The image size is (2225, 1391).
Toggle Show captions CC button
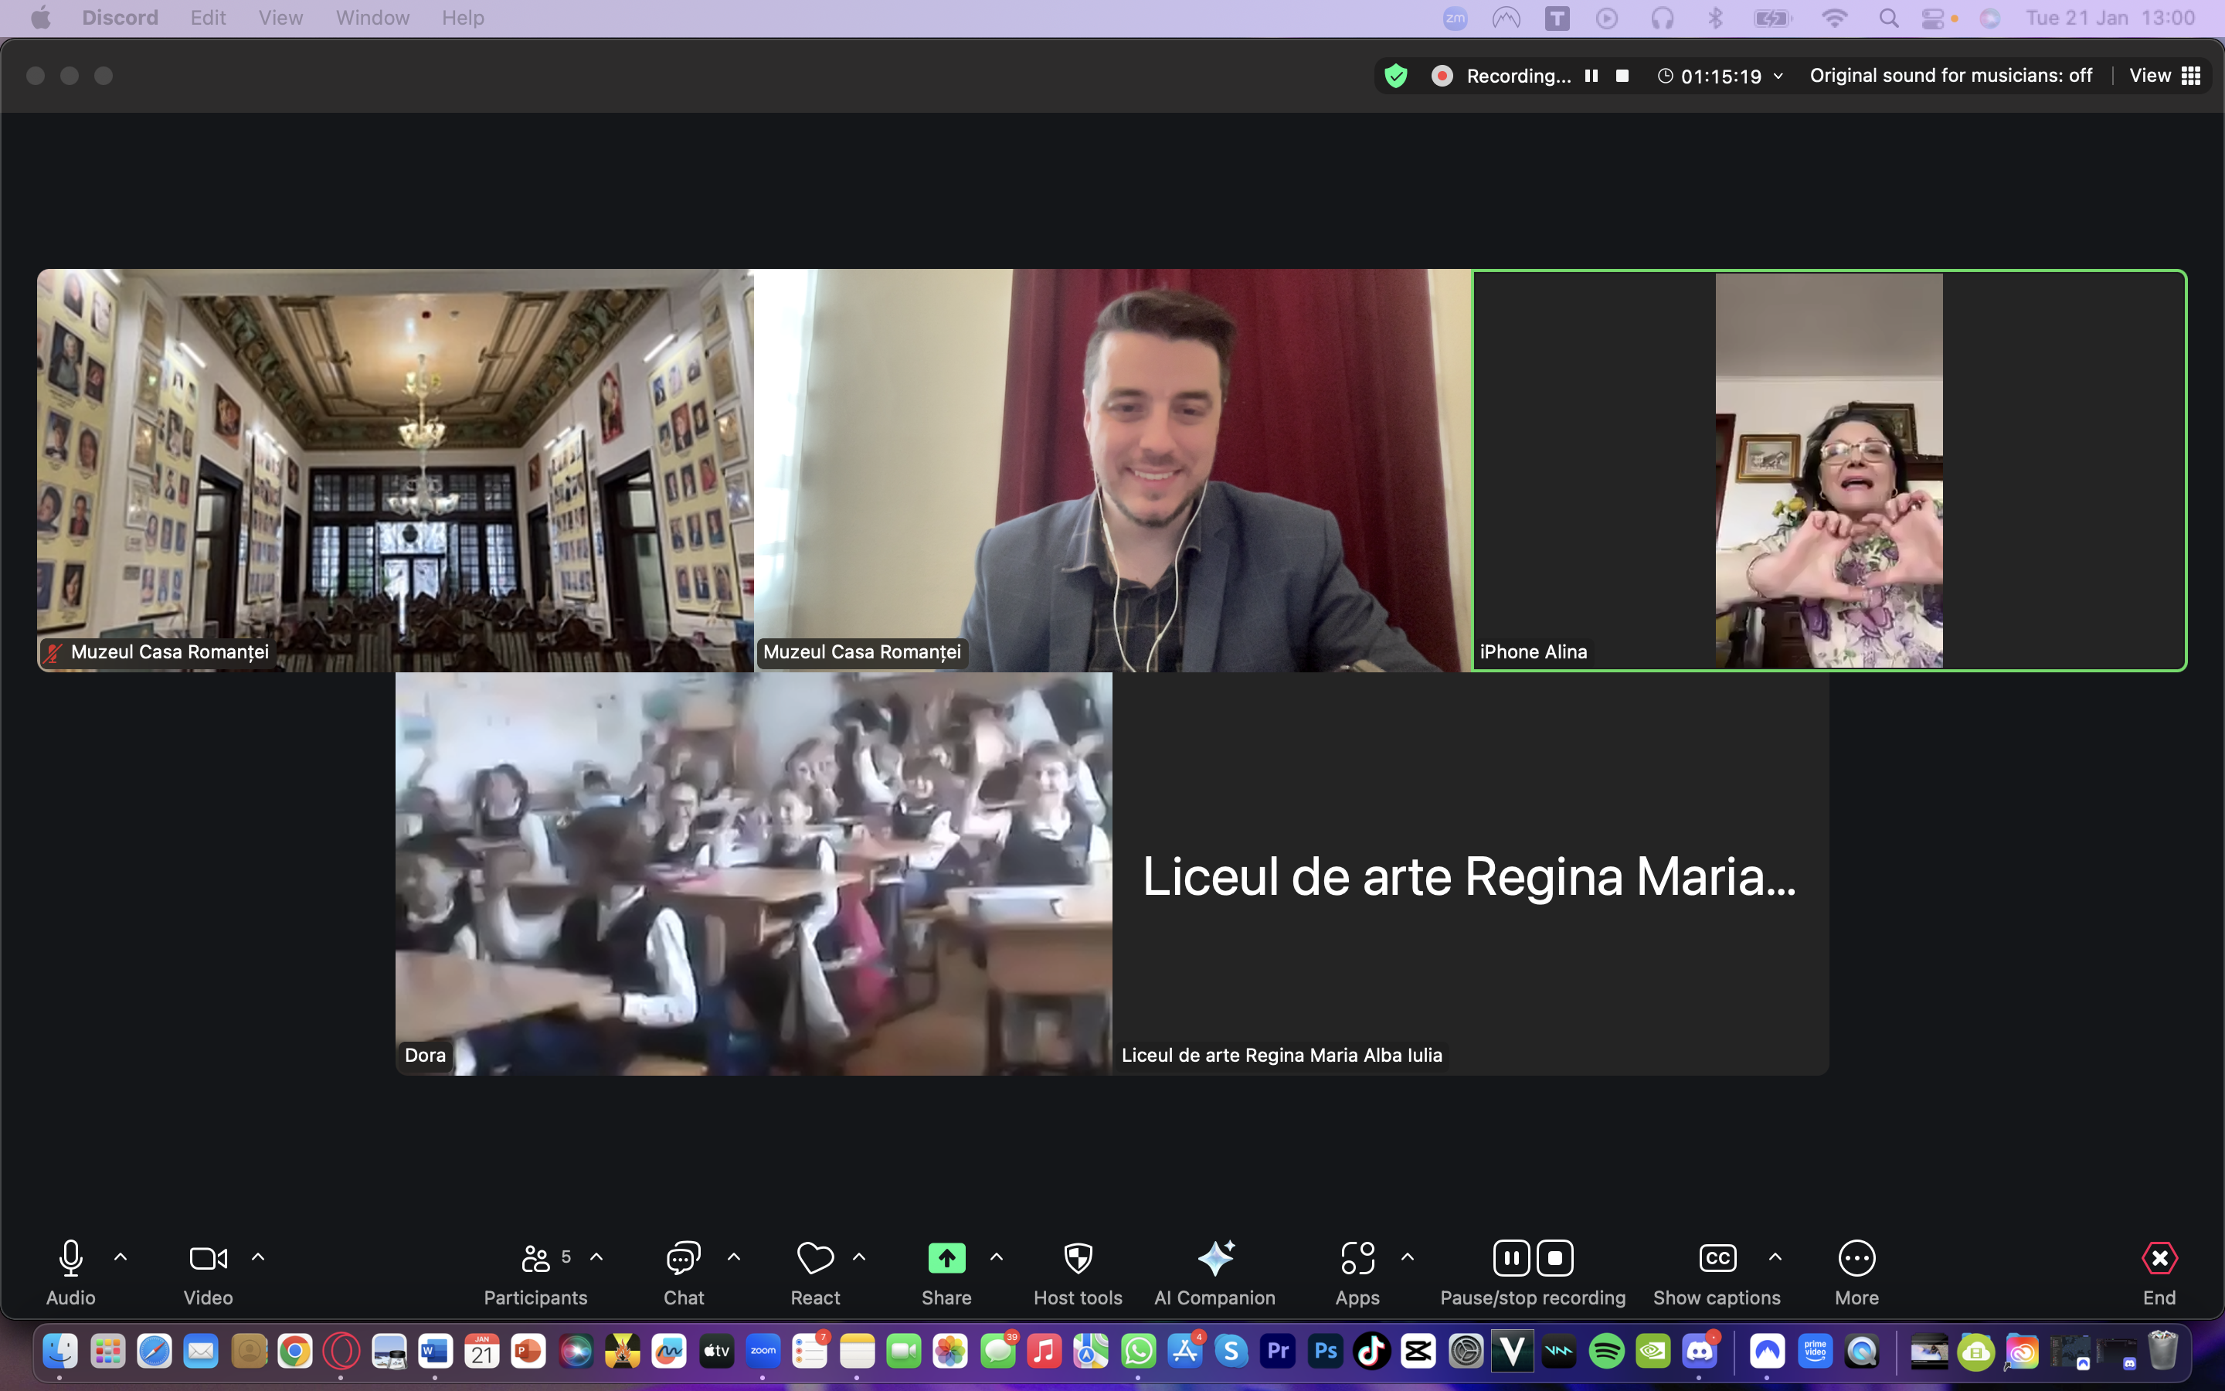[1717, 1259]
